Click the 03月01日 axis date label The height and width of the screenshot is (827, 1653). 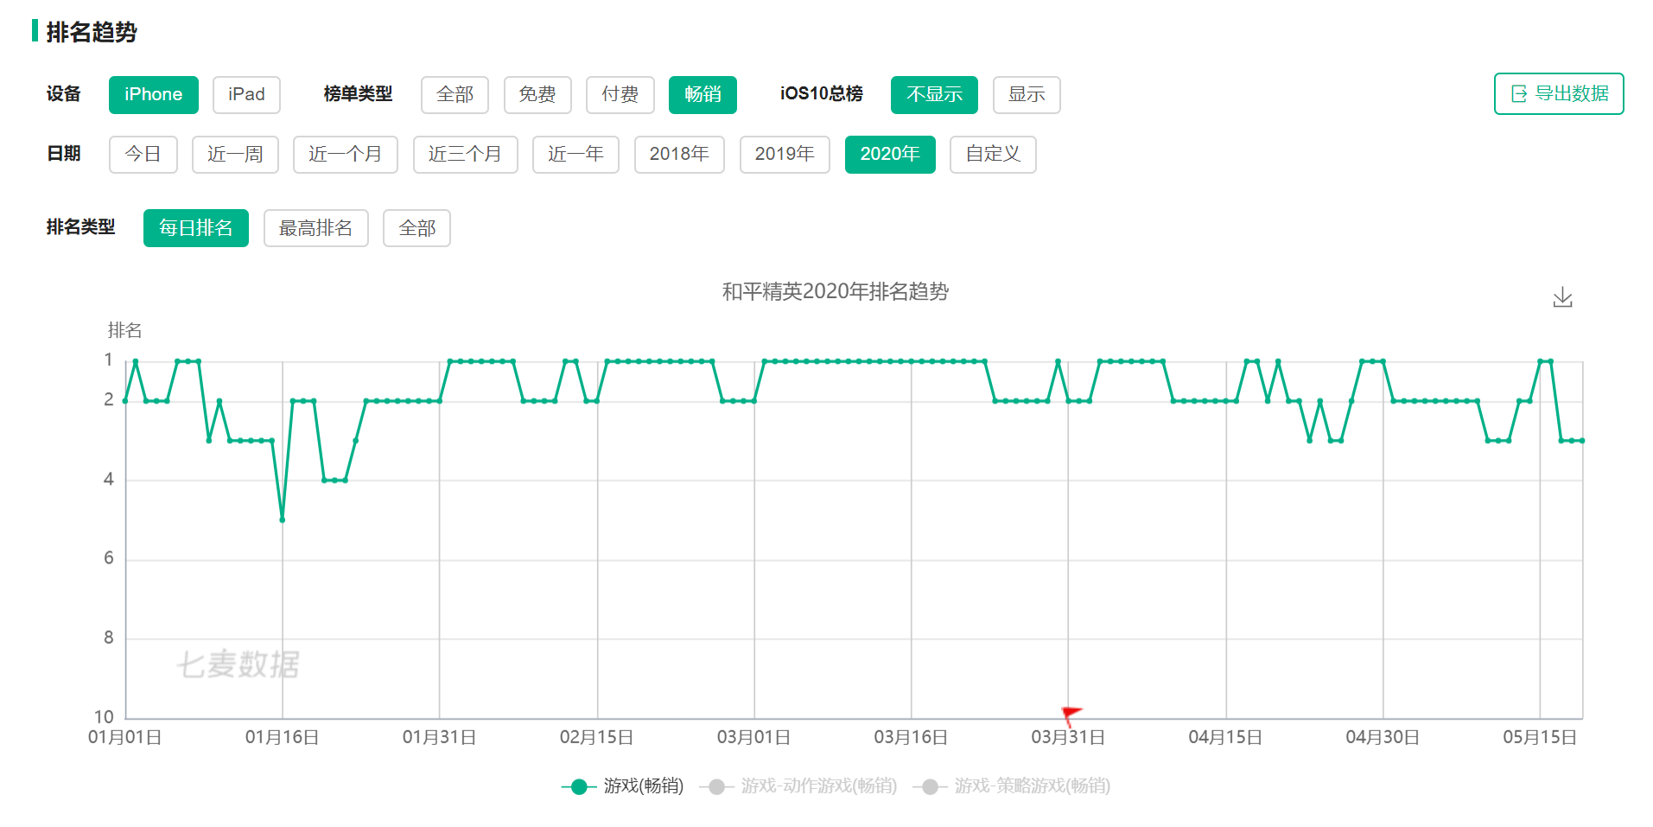point(754,737)
